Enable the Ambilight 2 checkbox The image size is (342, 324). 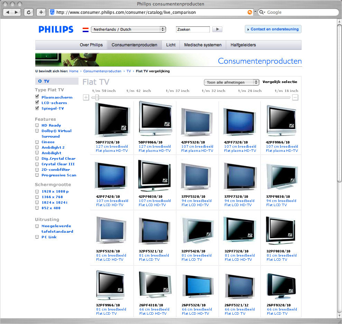[x=37, y=147]
